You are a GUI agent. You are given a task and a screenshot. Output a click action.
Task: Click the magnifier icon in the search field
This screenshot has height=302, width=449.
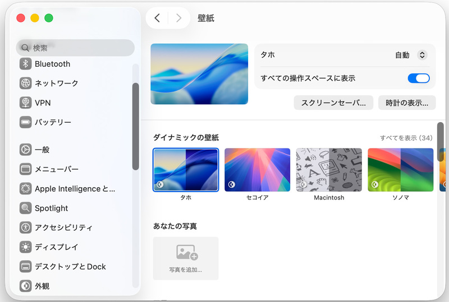click(25, 48)
